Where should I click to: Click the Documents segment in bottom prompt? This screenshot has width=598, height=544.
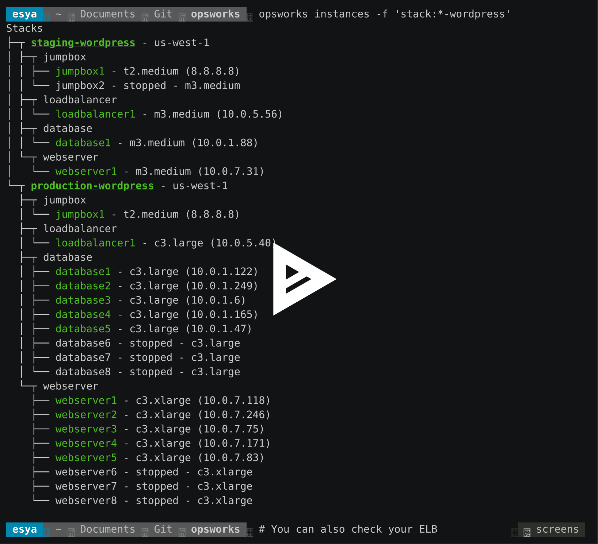click(x=108, y=529)
